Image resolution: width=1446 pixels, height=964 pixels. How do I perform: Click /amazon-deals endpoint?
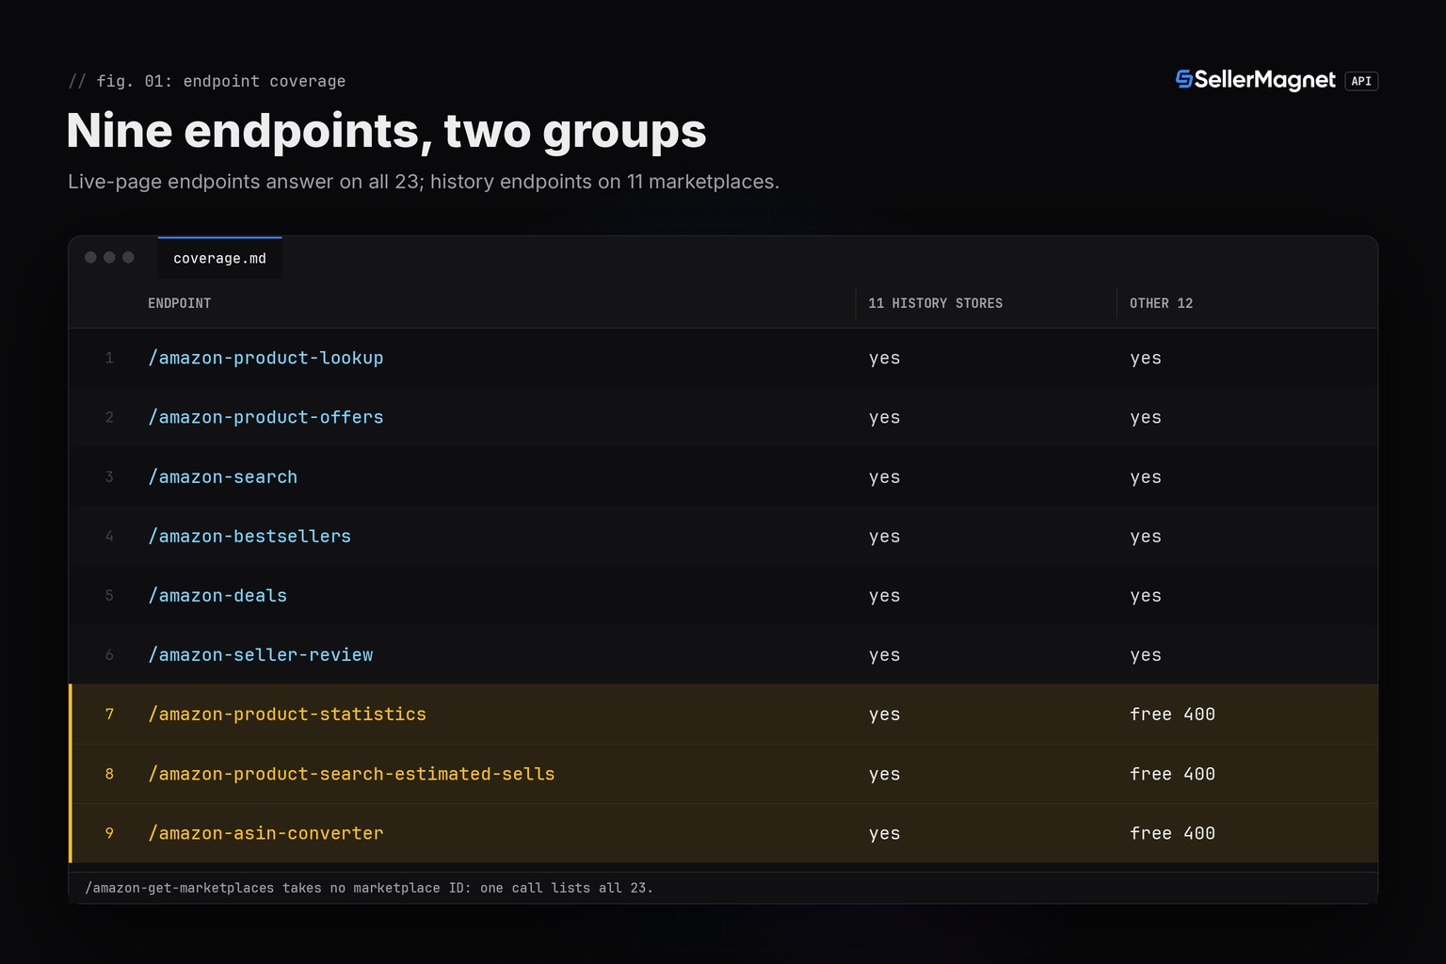coord(217,596)
